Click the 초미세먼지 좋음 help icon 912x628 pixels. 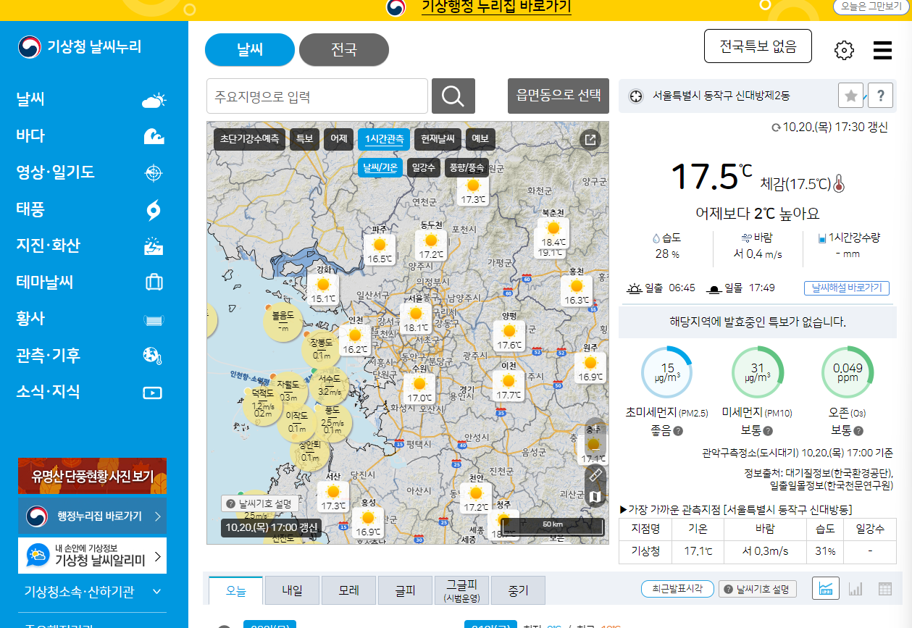pyautogui.click(x=679, y=430)
